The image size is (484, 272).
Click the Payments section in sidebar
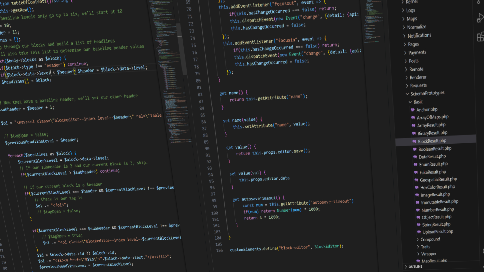[x=416, y=52]
